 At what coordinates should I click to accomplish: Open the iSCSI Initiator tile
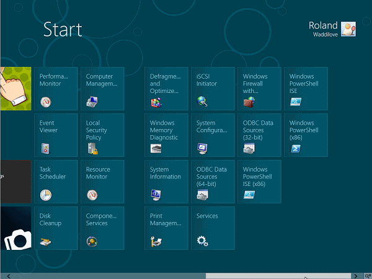pos(213,89)
